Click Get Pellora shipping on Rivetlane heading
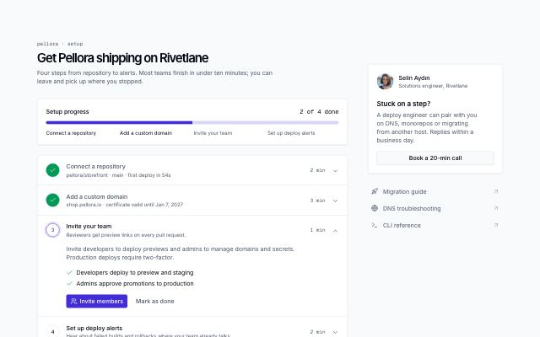The width and height of the screenshot is (540, 337). point(122,58)
